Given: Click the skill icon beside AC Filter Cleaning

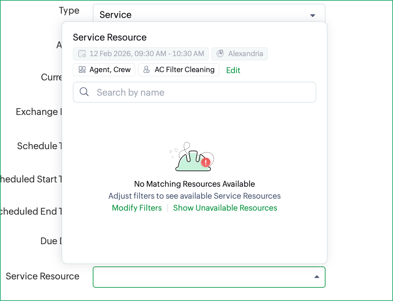Looking at the screenshot, I should (x=147, y=70).
